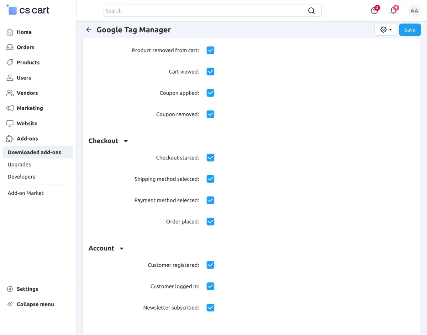Focus the Search input field
Image resolution: width=427 pixels, height=335 pixels.
(x=212, y=11)
